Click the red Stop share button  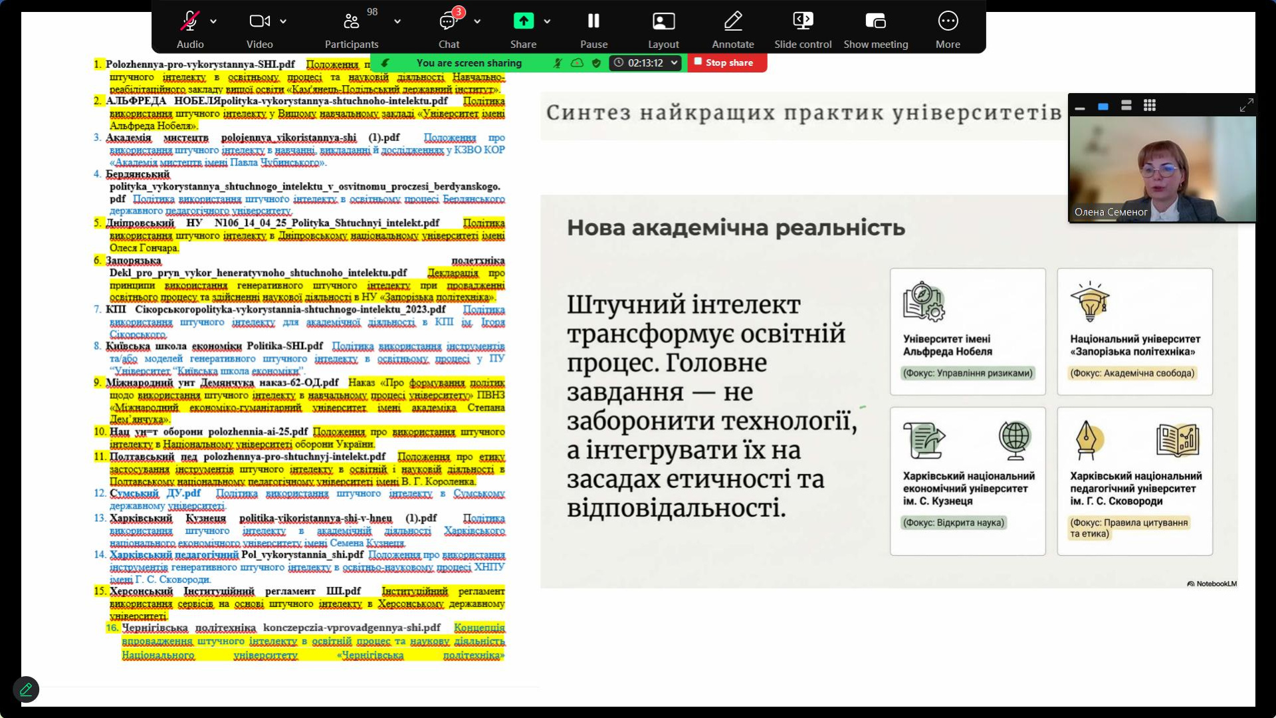point(726,62)
